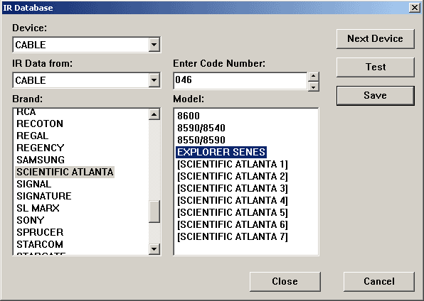Select [SCIENTIFIC ATLANTA 7] model
424x301 pixels.
click(x=233, y=236)
